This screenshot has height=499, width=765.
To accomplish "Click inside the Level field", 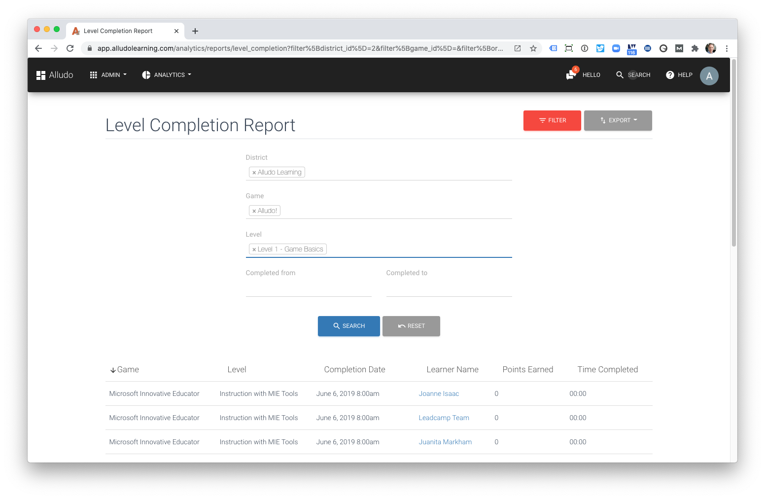I will point(379,249).
